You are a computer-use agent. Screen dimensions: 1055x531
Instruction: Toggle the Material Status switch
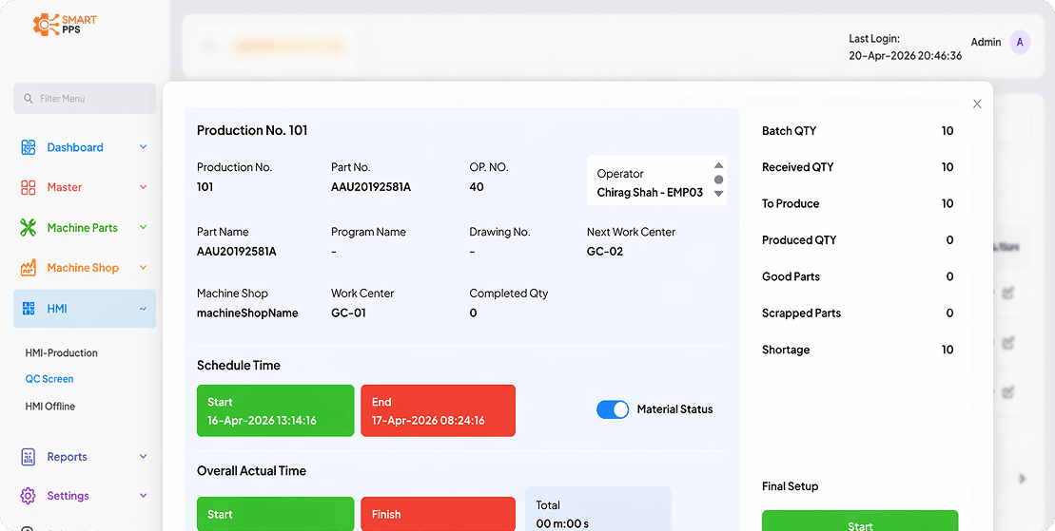coord(613,409)
